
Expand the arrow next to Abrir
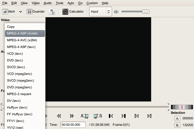21,12
